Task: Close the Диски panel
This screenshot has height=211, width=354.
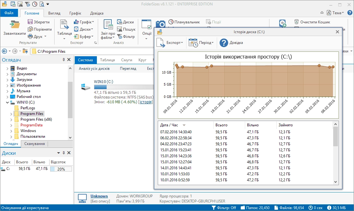Action: tap(69, 153)
